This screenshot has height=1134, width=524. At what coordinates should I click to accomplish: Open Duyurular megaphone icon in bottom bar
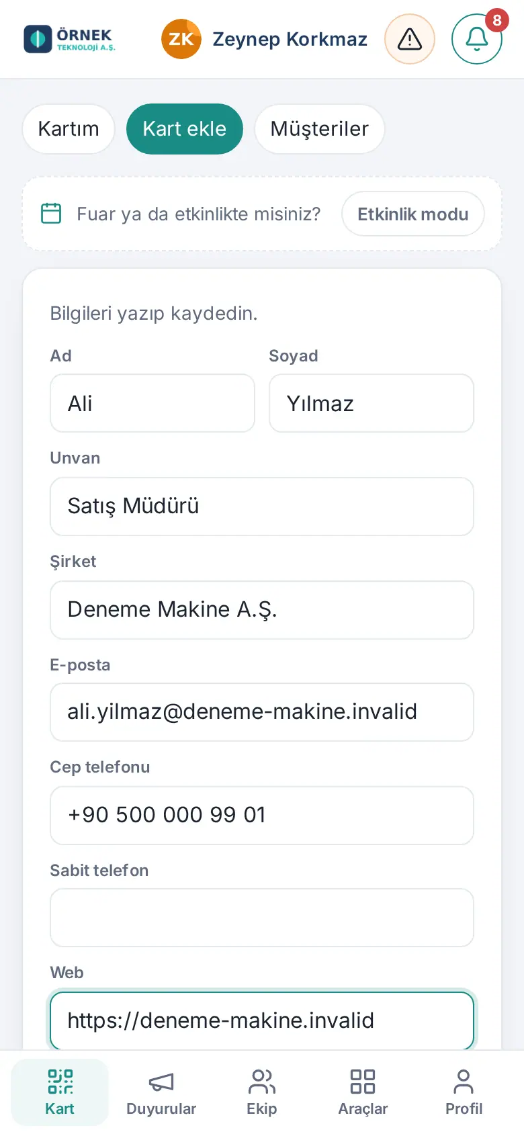(161, 1082)
